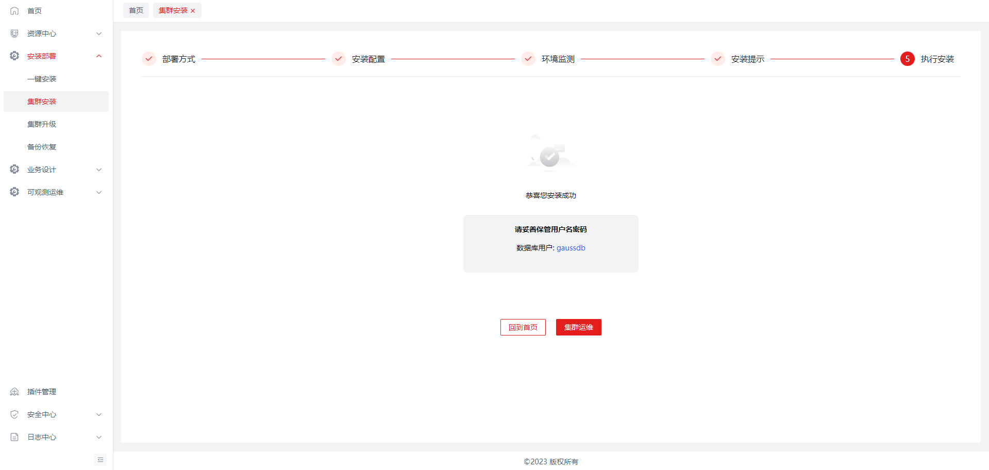Screen dimensions: 989x470
Task: Click the 回到首页 button
Action: point(523,327)
